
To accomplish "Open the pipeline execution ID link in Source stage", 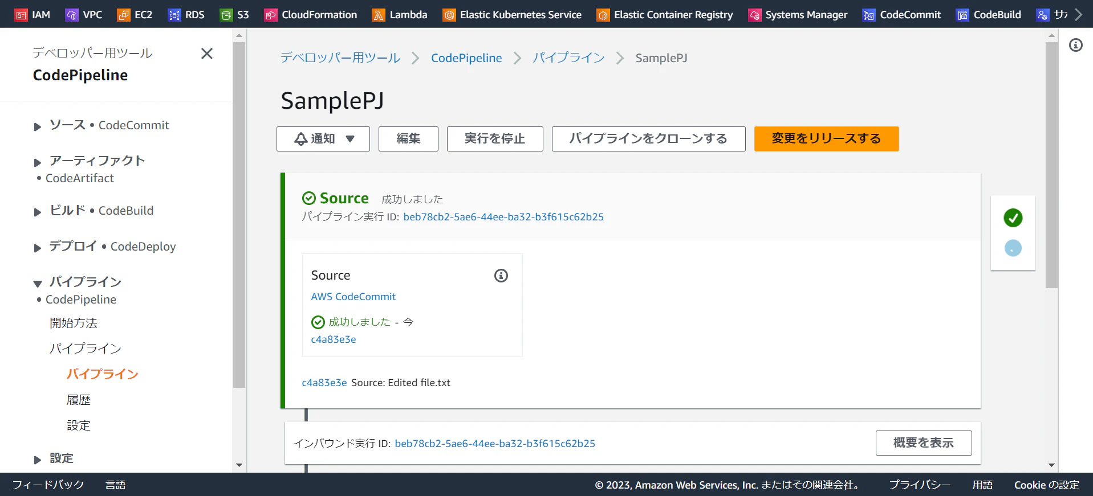I will pos(503,217).
